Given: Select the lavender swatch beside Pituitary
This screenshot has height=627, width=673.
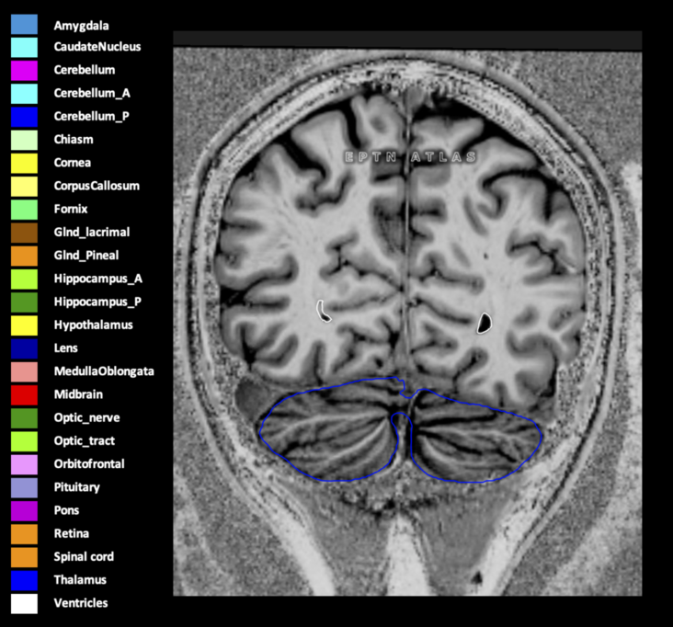Looking at the screenshot, I should [24, 488].
